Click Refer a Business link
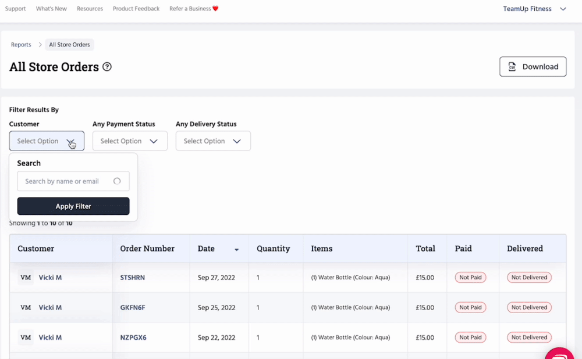This screenshot has height=359, width=582. pos(193,9)
